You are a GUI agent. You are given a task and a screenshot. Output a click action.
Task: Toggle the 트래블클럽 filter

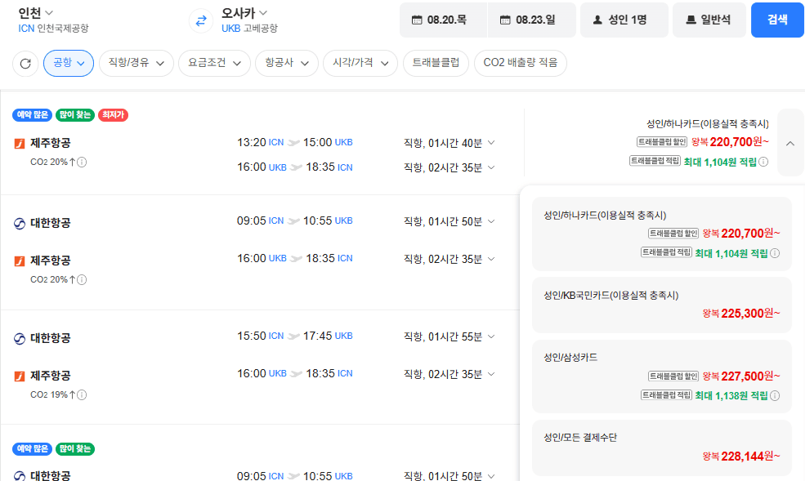click(x=436, y=63)
